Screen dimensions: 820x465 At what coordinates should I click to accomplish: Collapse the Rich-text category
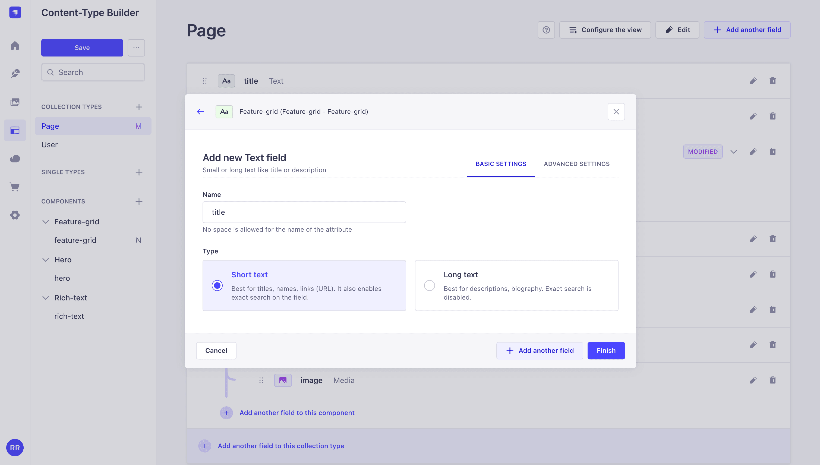[46, 298]
